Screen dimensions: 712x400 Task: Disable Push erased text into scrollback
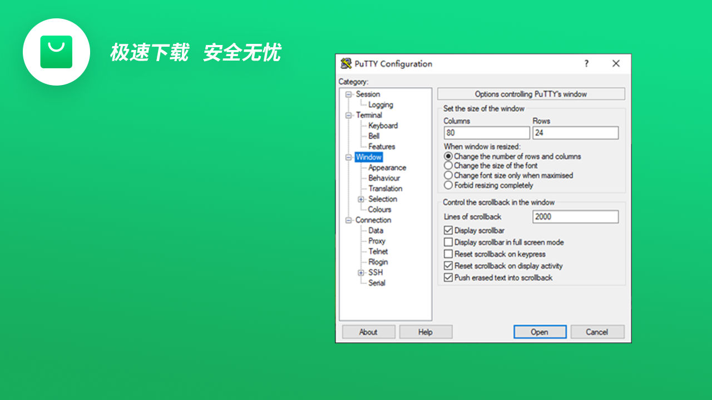[x=448, y=277]
